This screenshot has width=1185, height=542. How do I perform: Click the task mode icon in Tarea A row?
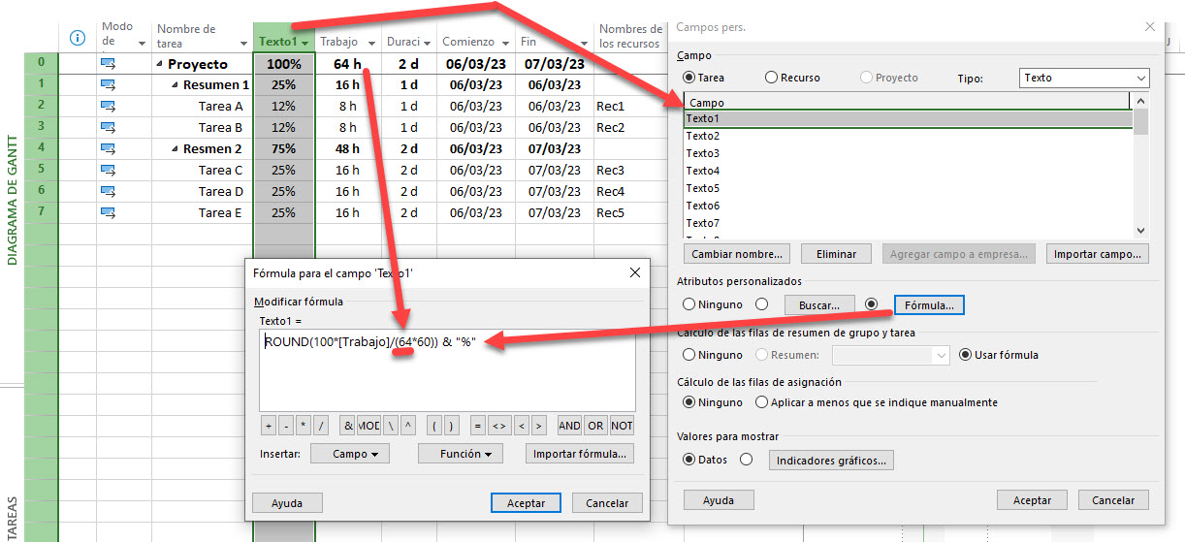[x=108, y=106]
